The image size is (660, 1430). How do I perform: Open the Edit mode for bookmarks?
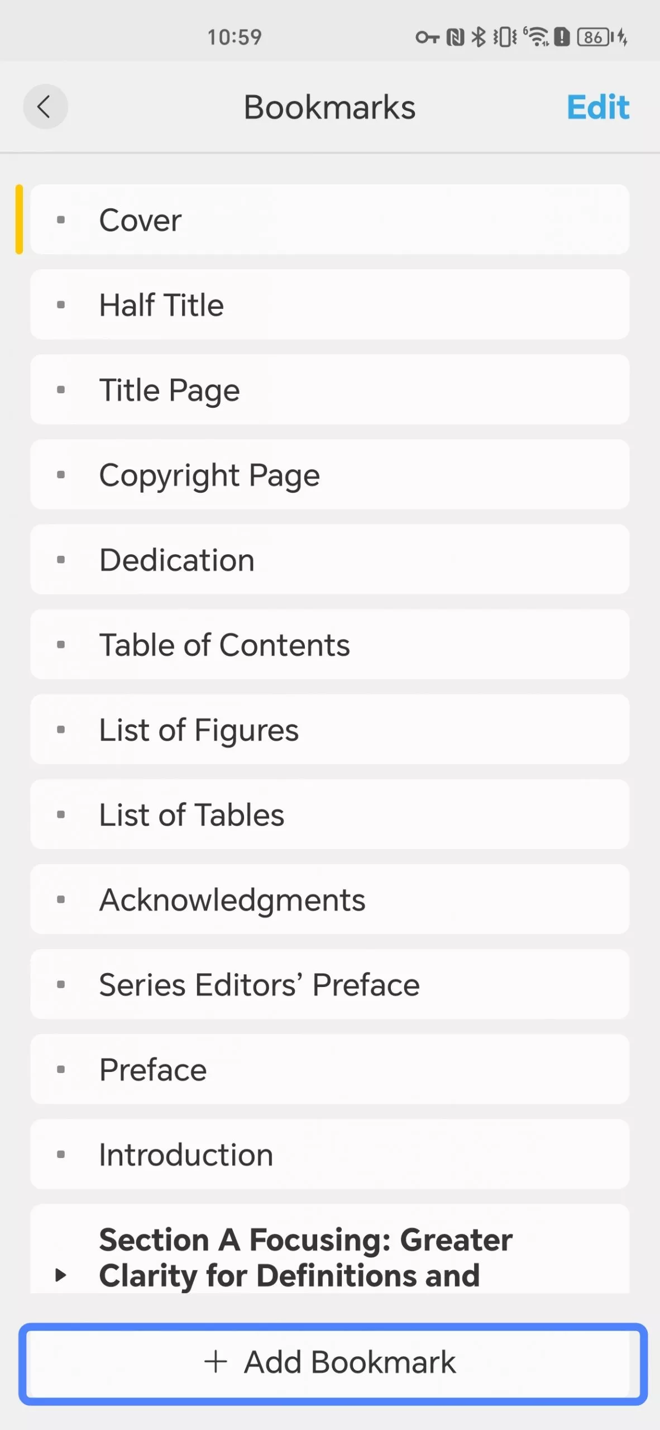pos(598,107)
